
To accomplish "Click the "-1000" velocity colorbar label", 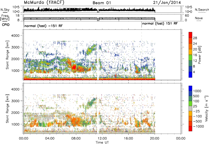I will click(198, 126).
